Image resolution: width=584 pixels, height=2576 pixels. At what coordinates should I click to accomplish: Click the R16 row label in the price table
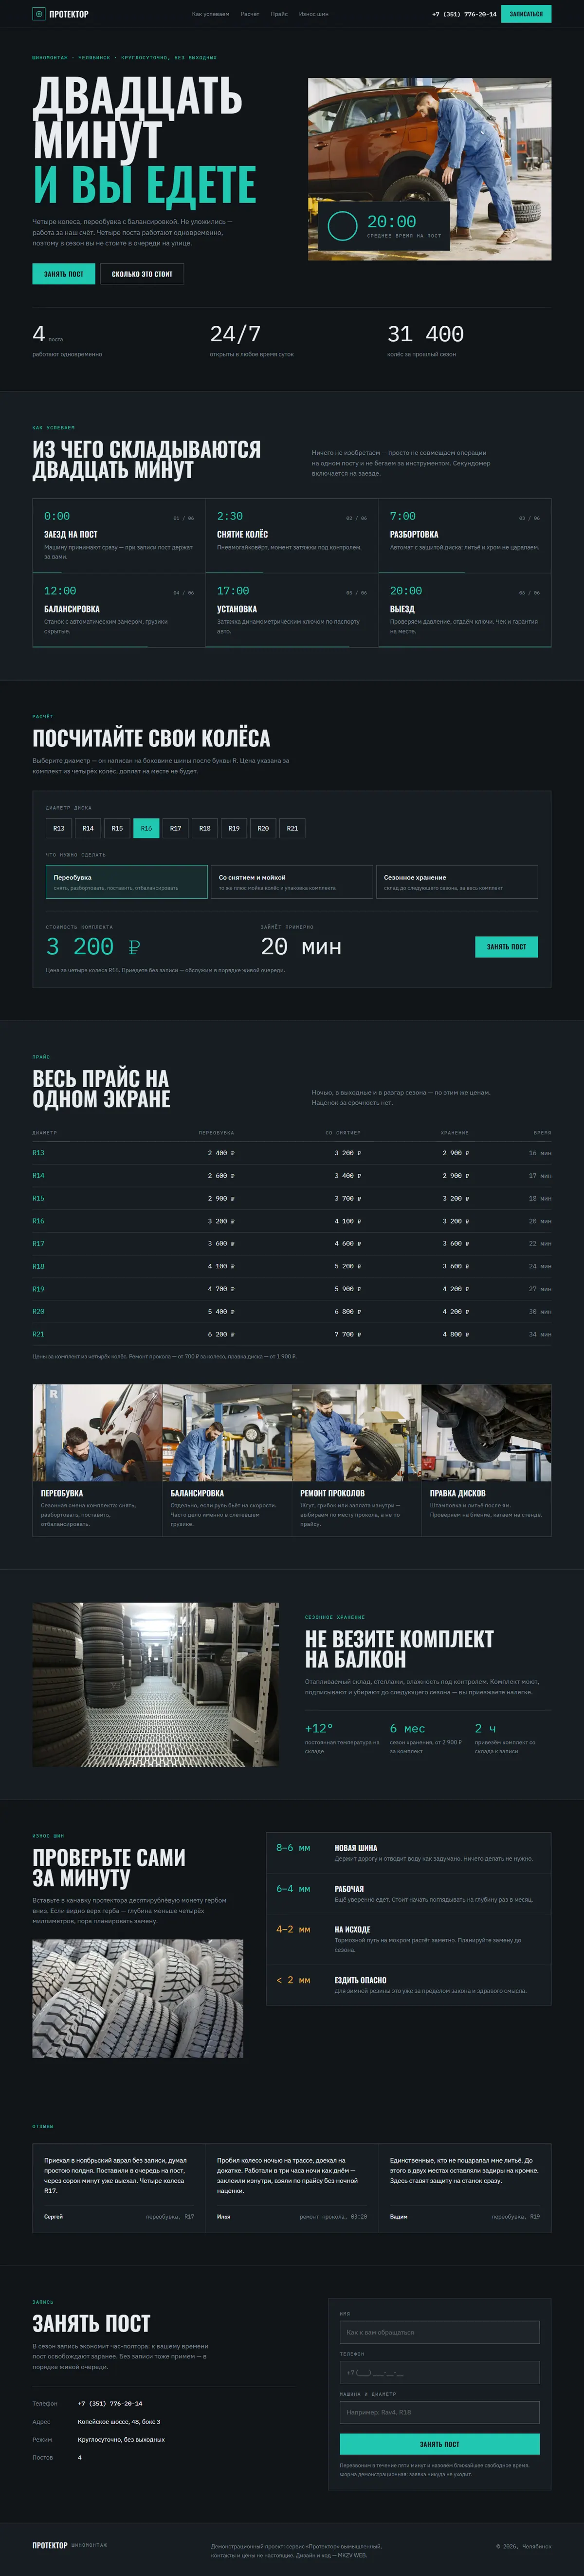pyautogui.click(x=38, y=1221)
